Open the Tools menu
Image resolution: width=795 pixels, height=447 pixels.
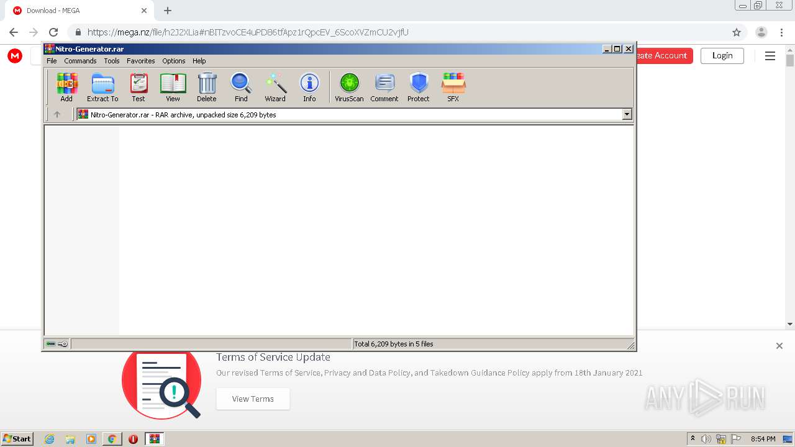112,61
